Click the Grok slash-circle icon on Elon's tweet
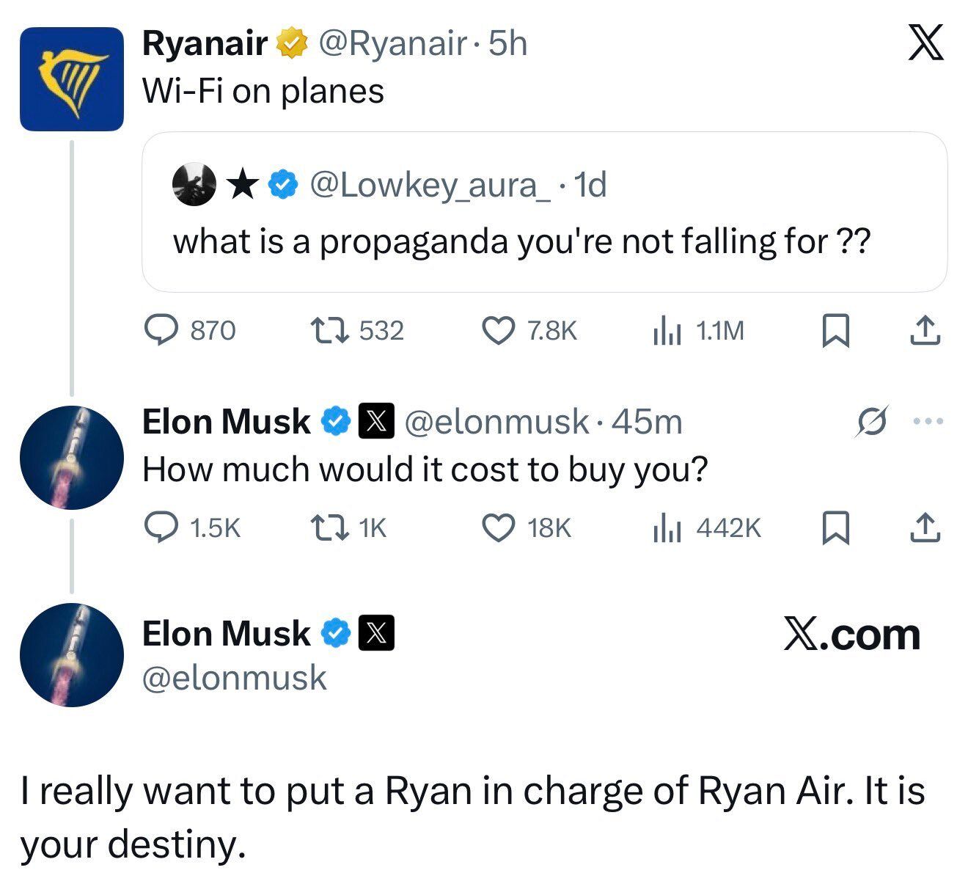 coord(872,422)
